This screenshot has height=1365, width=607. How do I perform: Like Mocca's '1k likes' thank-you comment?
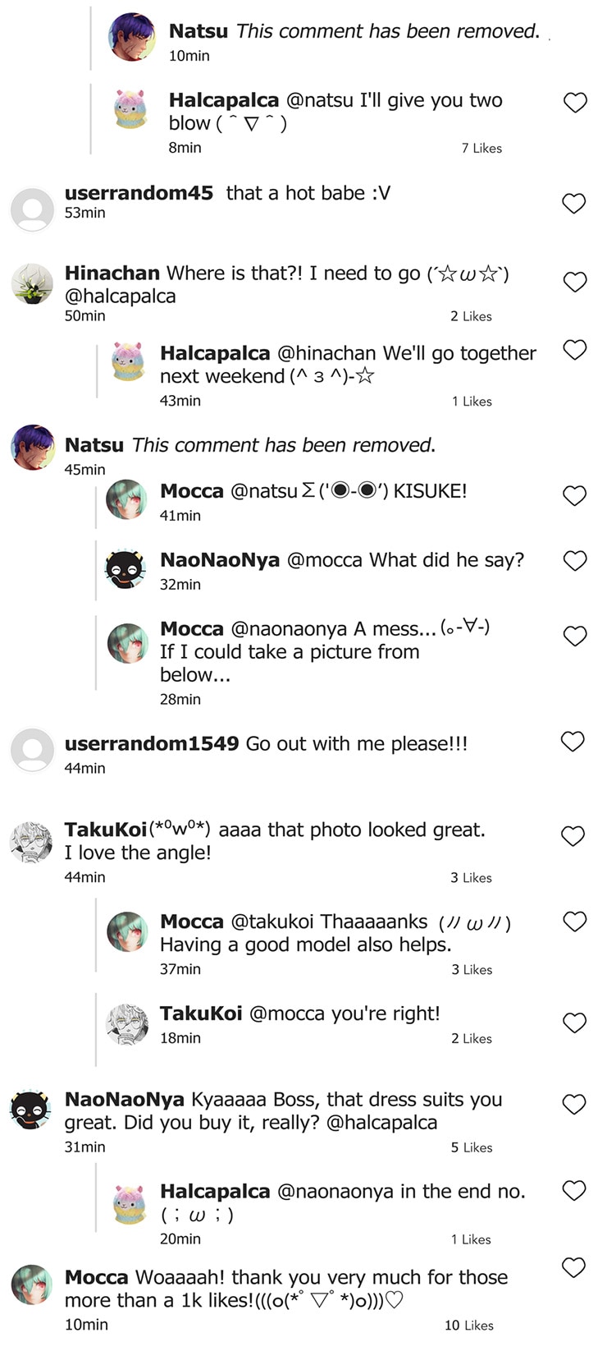(x=573, y=1267)
